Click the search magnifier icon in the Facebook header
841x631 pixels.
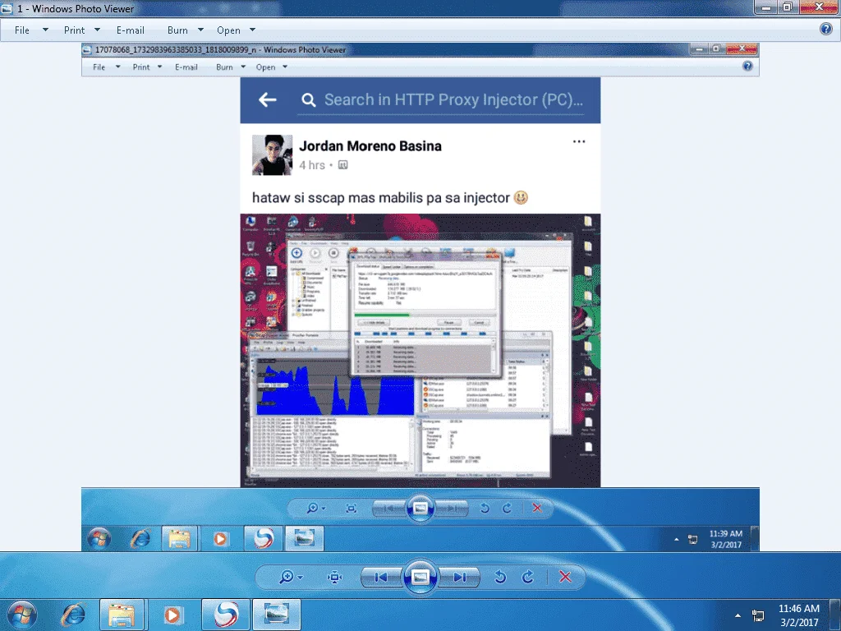[309, 99]
